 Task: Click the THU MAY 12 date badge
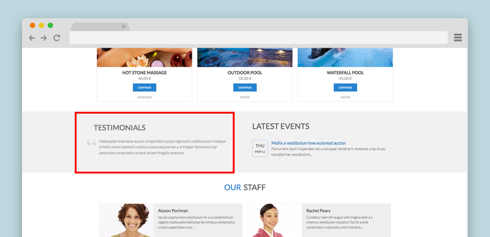tap(260, 148)
